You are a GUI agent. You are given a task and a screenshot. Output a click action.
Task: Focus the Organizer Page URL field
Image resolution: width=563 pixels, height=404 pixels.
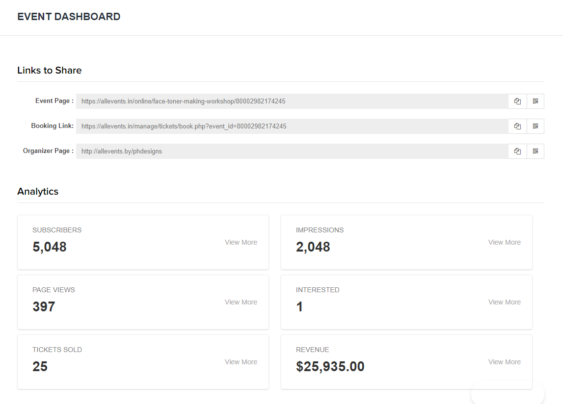[x=292, y=151]
